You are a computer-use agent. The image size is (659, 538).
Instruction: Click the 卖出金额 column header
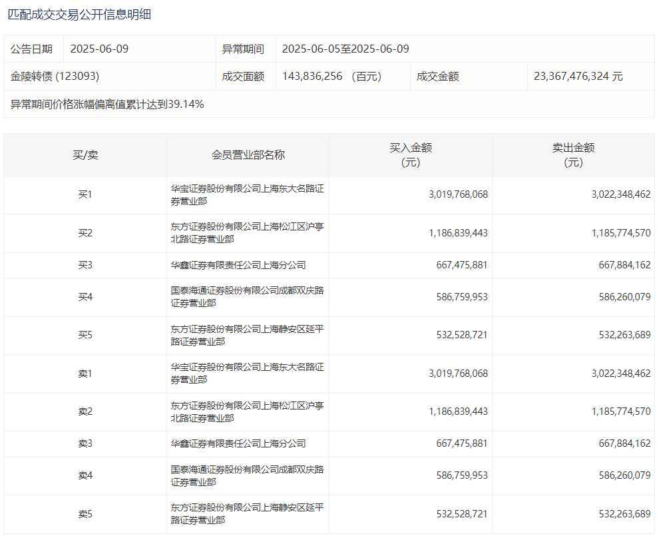pyautogui.click(x=573, y=155)
